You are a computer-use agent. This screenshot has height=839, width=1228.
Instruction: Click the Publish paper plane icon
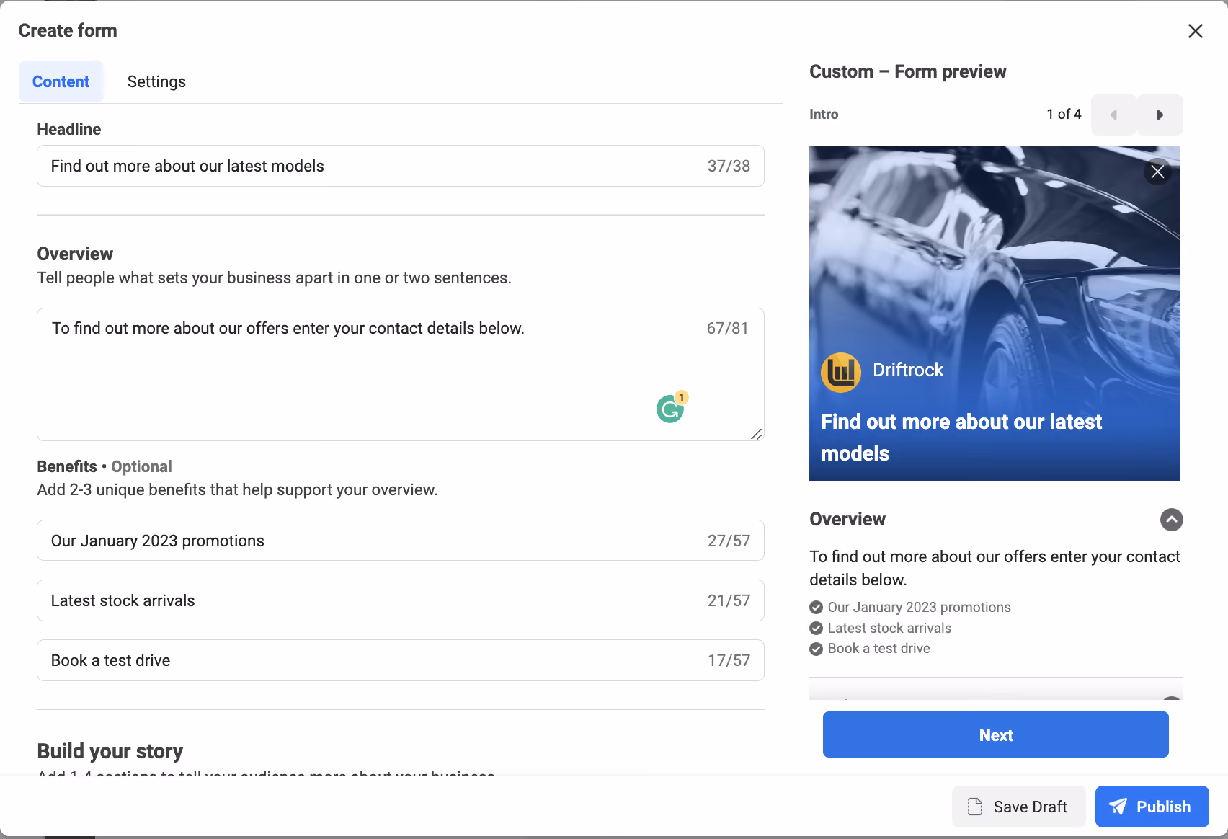(x=1118, y=807)
